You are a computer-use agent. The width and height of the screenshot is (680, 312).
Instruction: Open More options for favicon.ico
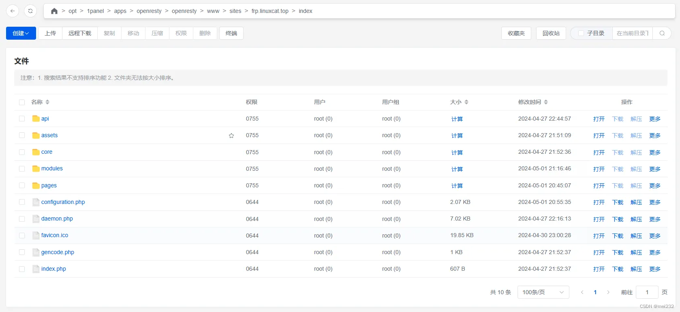(x=654, y=236)
